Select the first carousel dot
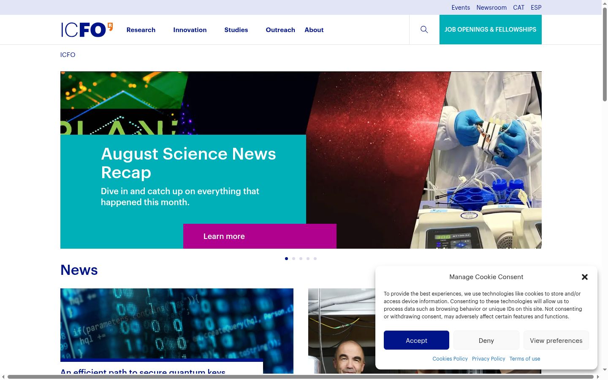This screenshot has width=608, height=380. pos(286,258)
